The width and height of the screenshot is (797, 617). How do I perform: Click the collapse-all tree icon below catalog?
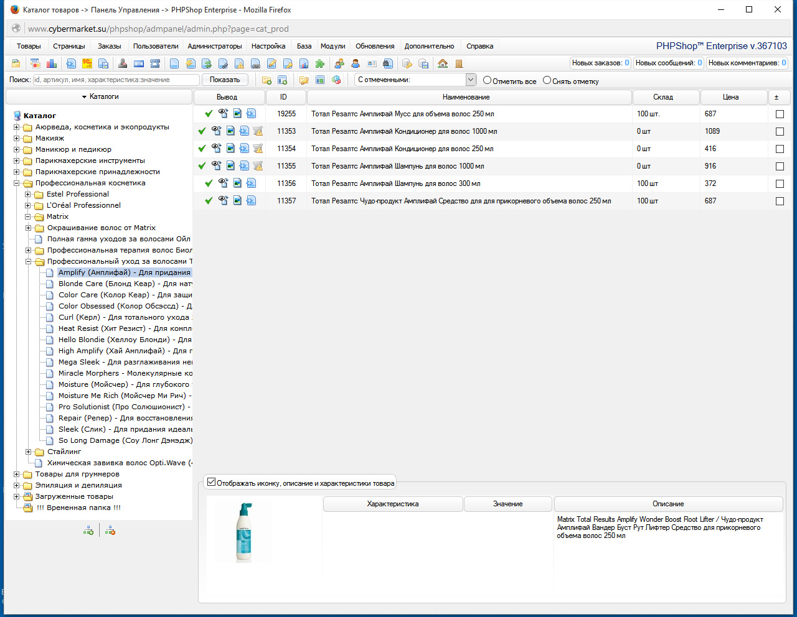110,531
